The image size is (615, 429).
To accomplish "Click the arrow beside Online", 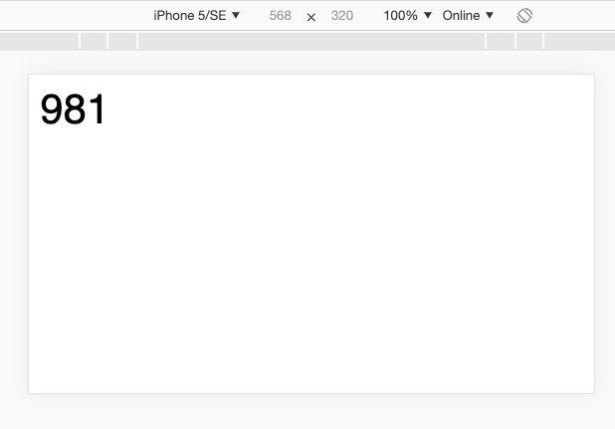I will coord(490,15).
